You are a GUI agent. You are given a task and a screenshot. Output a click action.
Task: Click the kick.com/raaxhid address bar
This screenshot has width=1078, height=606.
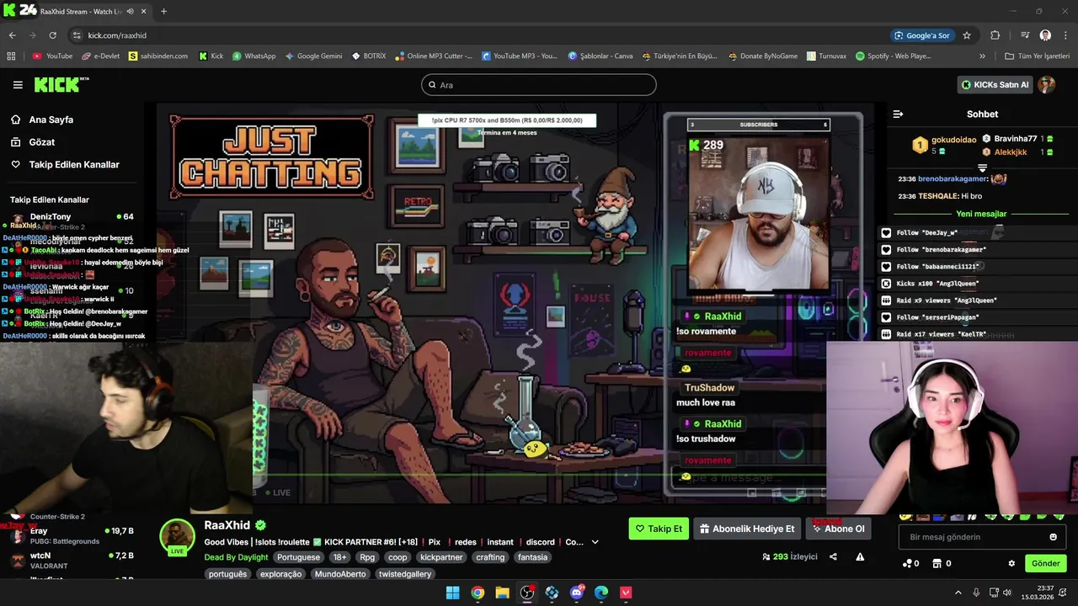point(472,35)
